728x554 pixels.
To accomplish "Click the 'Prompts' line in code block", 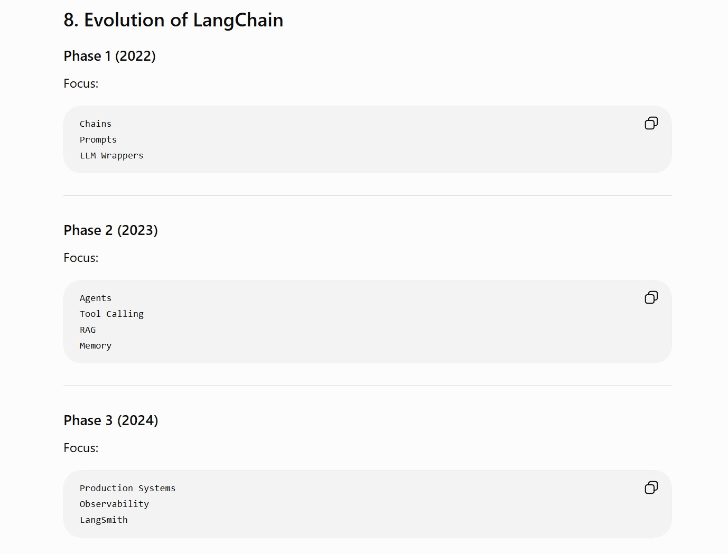I will pos(98,139).
